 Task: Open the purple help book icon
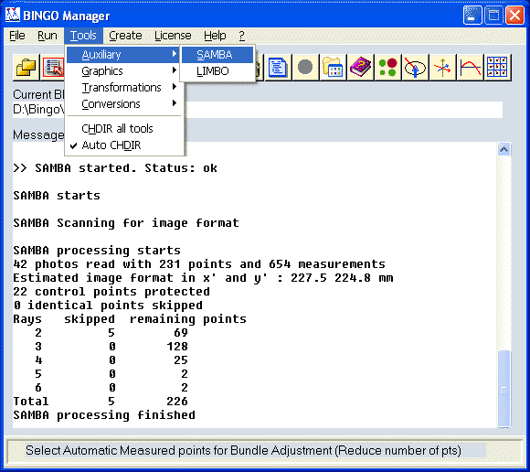360,68
